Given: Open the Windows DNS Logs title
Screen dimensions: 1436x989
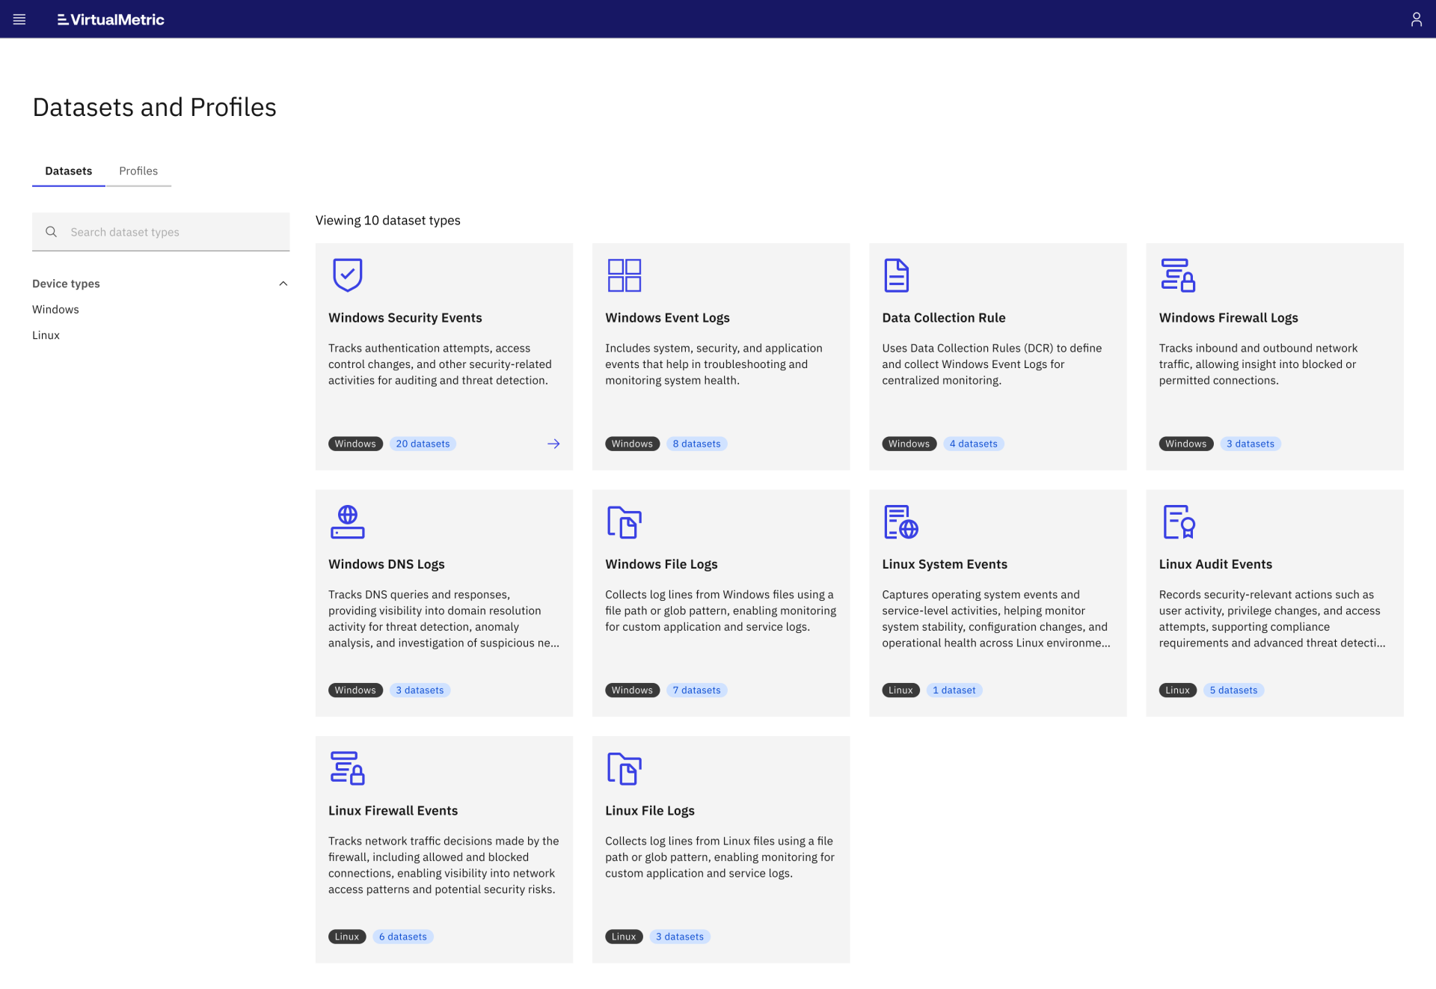Looking at the screenshot, I should point(387,564).
